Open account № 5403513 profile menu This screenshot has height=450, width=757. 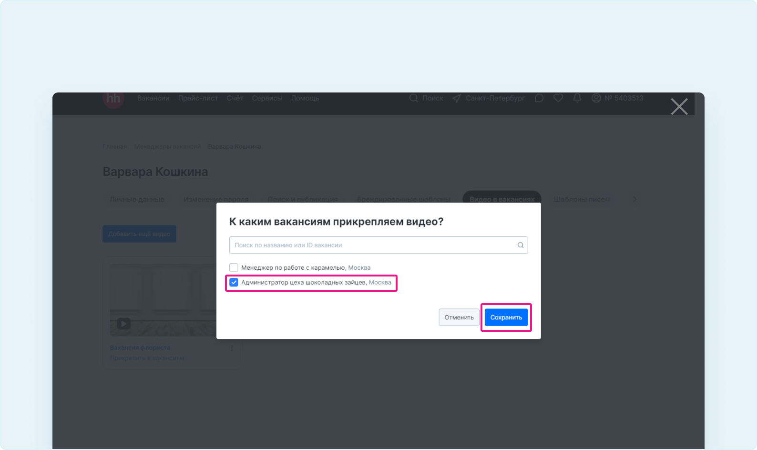617,98
